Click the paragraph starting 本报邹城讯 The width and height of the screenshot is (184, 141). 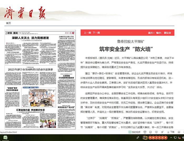[127, 63]
